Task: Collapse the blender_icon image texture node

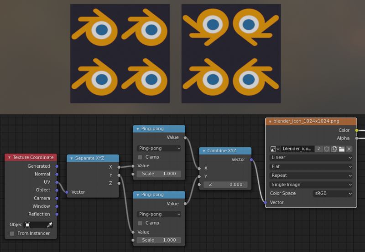Action: click(x=270, y=121)
